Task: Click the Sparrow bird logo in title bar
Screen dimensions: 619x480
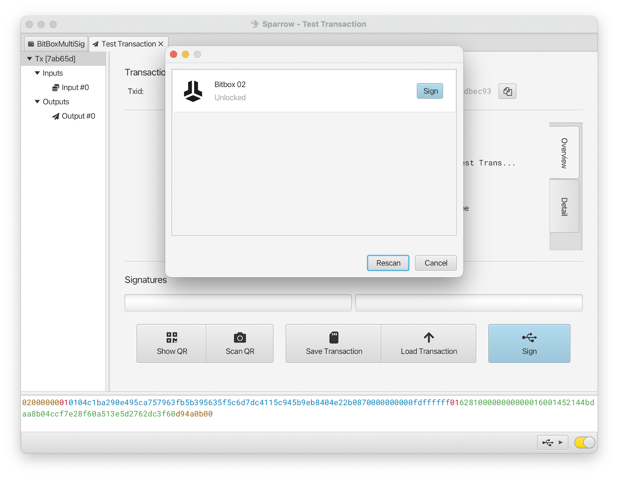Action: 255,24
